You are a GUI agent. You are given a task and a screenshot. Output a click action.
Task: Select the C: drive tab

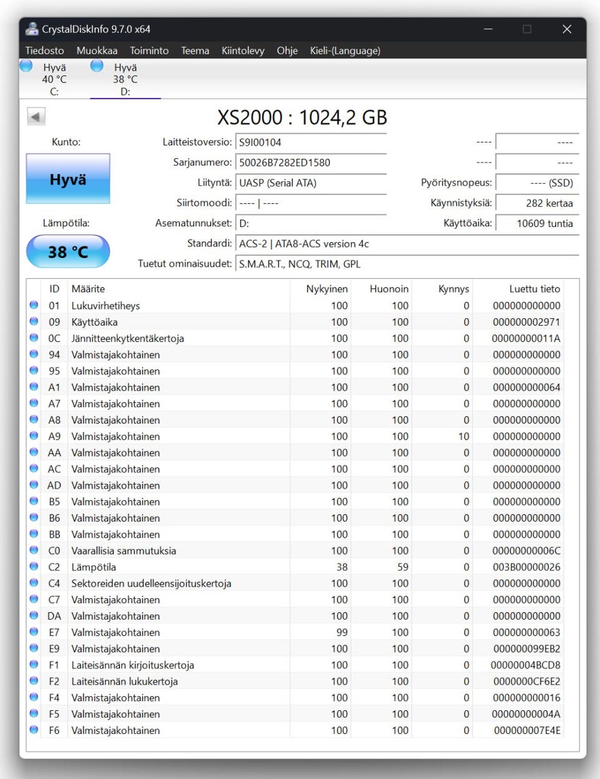point(54,79)
